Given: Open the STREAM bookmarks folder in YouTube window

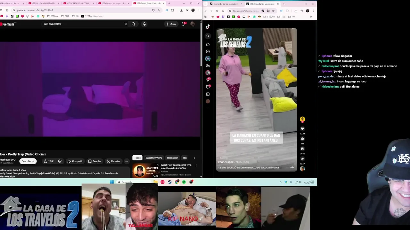Looking at the screenshot, I should (53, 16).
